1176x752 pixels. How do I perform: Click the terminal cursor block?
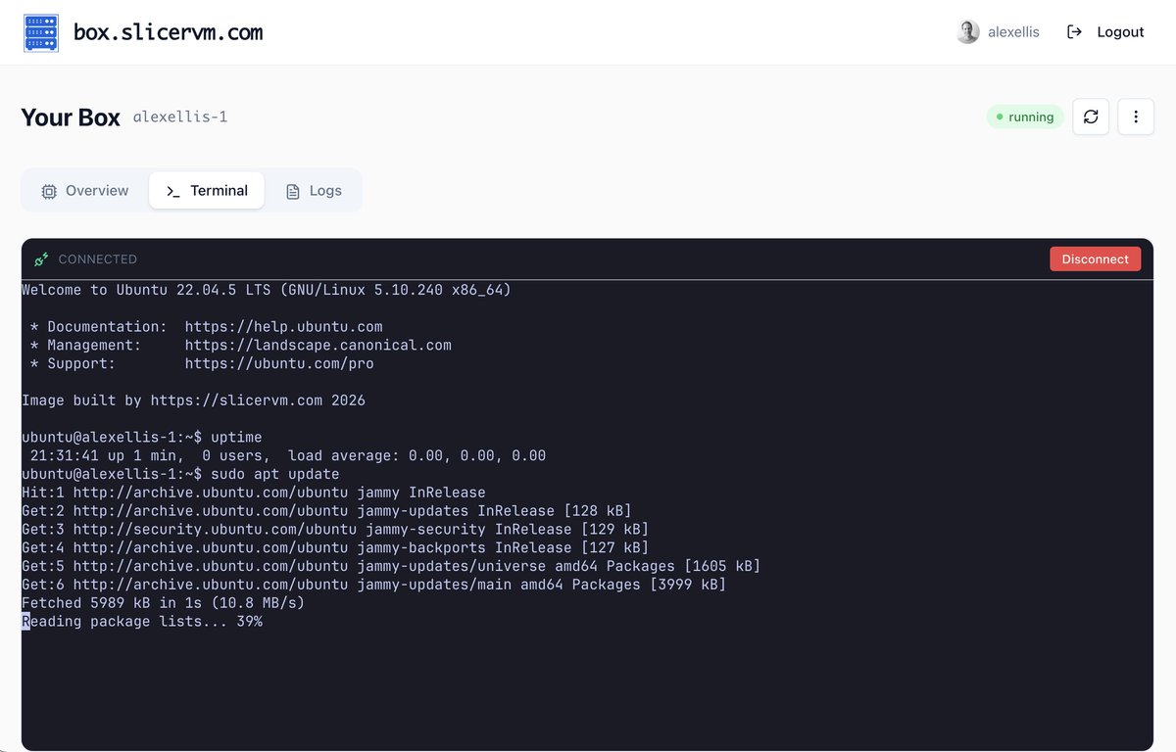tap(25, 622)
